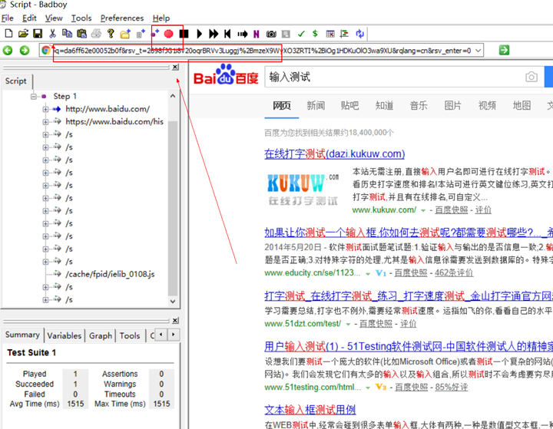Click the report chart icon in toolbar
This screenshot has height=429, width=553.
(x=344, y=34)
